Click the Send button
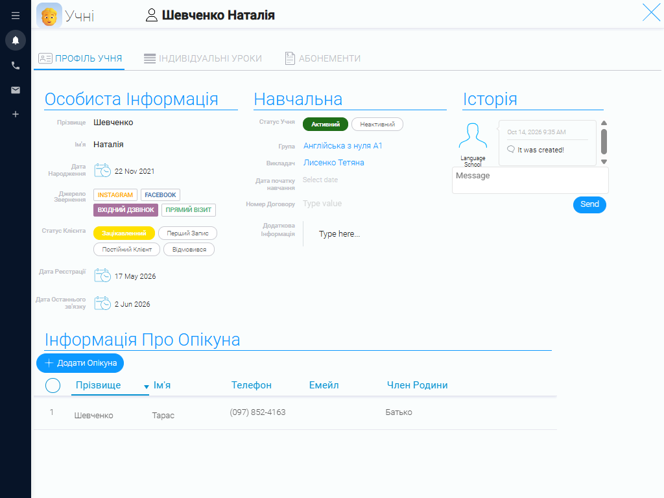664x498 pixels. 589,204
